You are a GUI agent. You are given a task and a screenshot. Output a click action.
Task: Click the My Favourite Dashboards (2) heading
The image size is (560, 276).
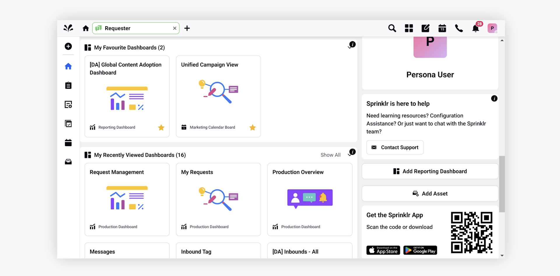click(x=129, y=48)
